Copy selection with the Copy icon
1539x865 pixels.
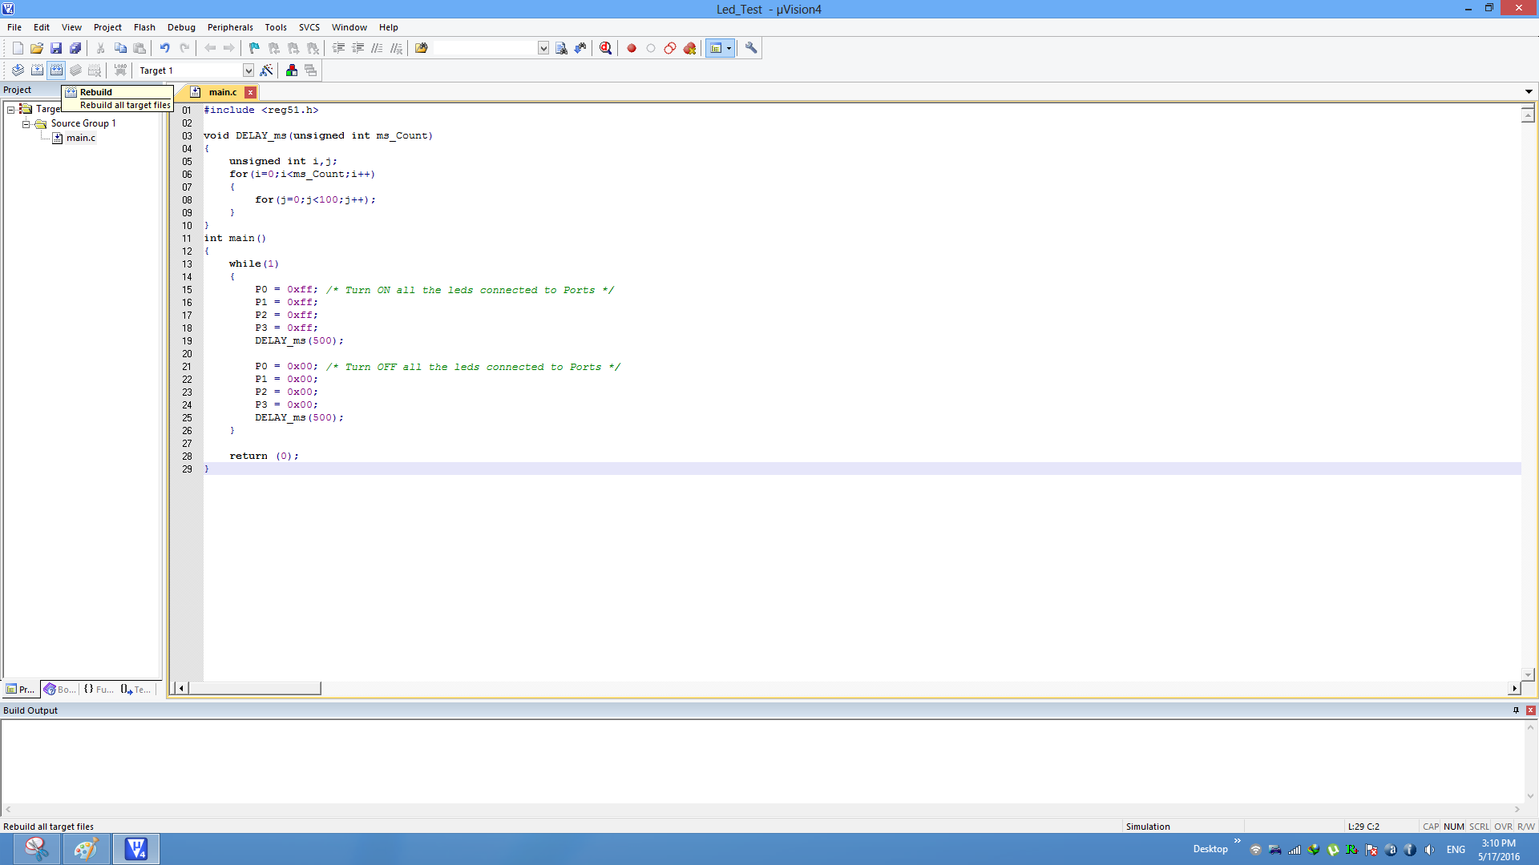pyautogui.click(x=120, y=48)
